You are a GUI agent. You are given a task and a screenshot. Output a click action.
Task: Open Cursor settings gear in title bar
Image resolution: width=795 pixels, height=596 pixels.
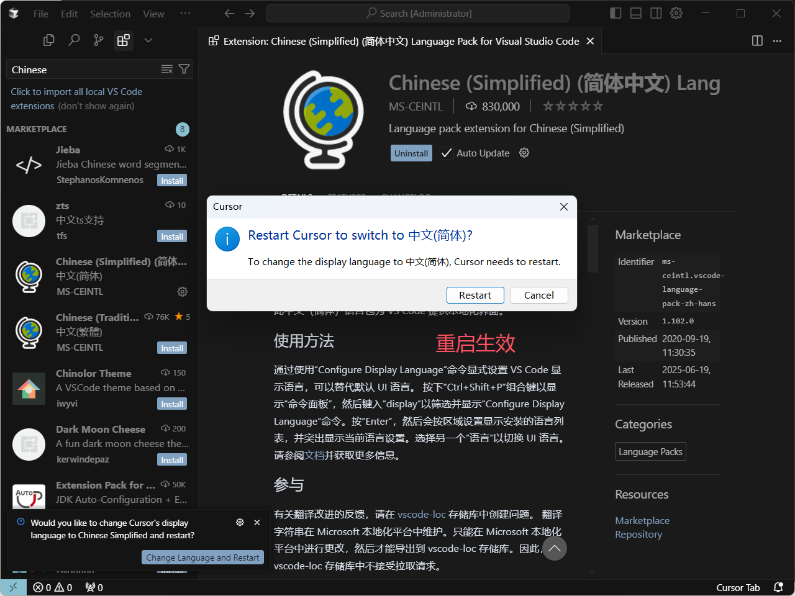[676, 13]
